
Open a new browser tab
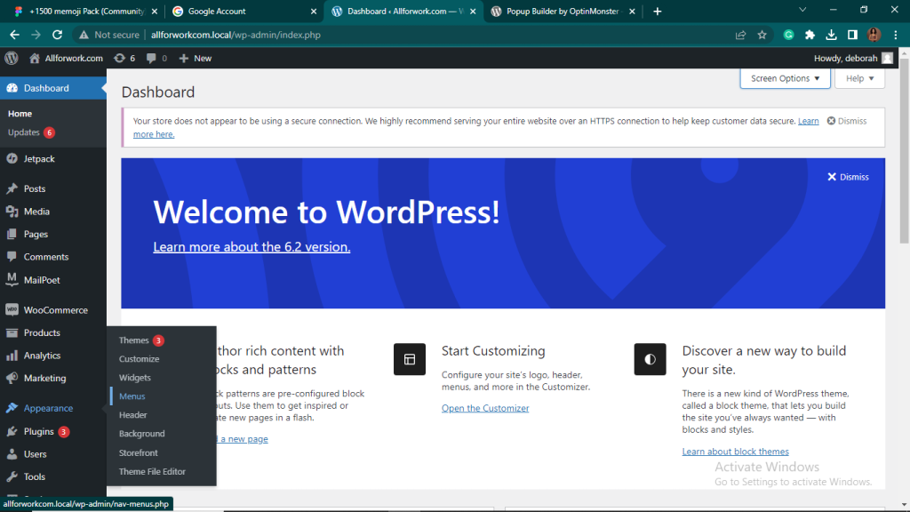tap(657, 11)
